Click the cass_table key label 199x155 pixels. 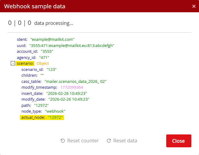[32, 81]
